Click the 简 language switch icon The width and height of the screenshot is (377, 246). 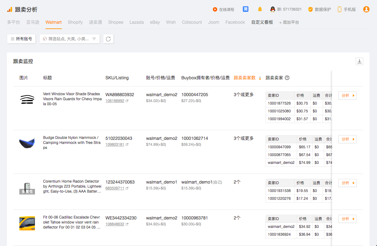pos(246,9)
